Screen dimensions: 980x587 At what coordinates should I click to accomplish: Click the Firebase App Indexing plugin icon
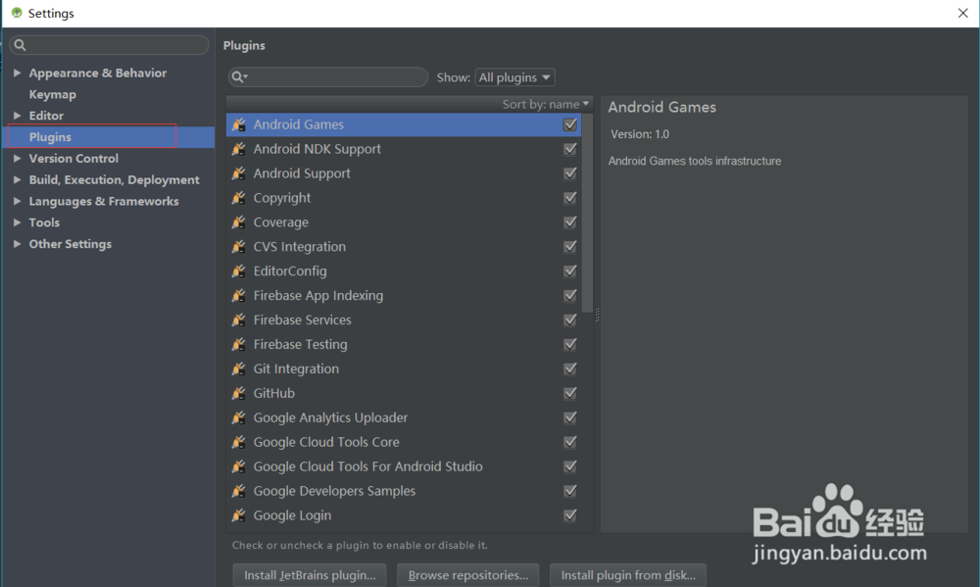point(239,295)
